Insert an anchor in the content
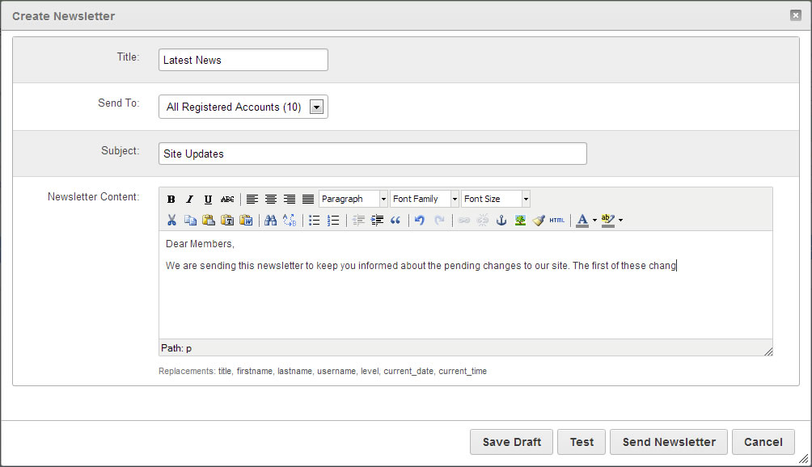This screenshot has width=812, height=467. coord(501,221)
